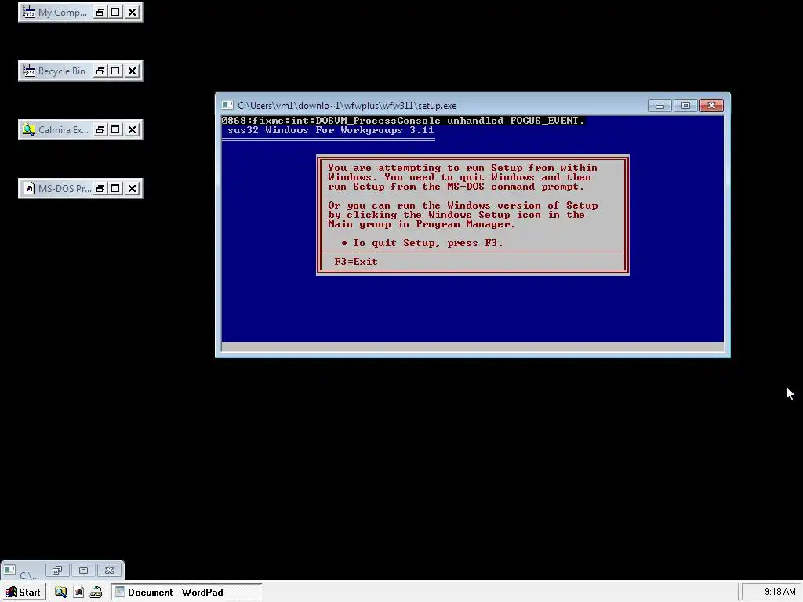Maximize the setup.exe console window

click(x=685, y=106)
